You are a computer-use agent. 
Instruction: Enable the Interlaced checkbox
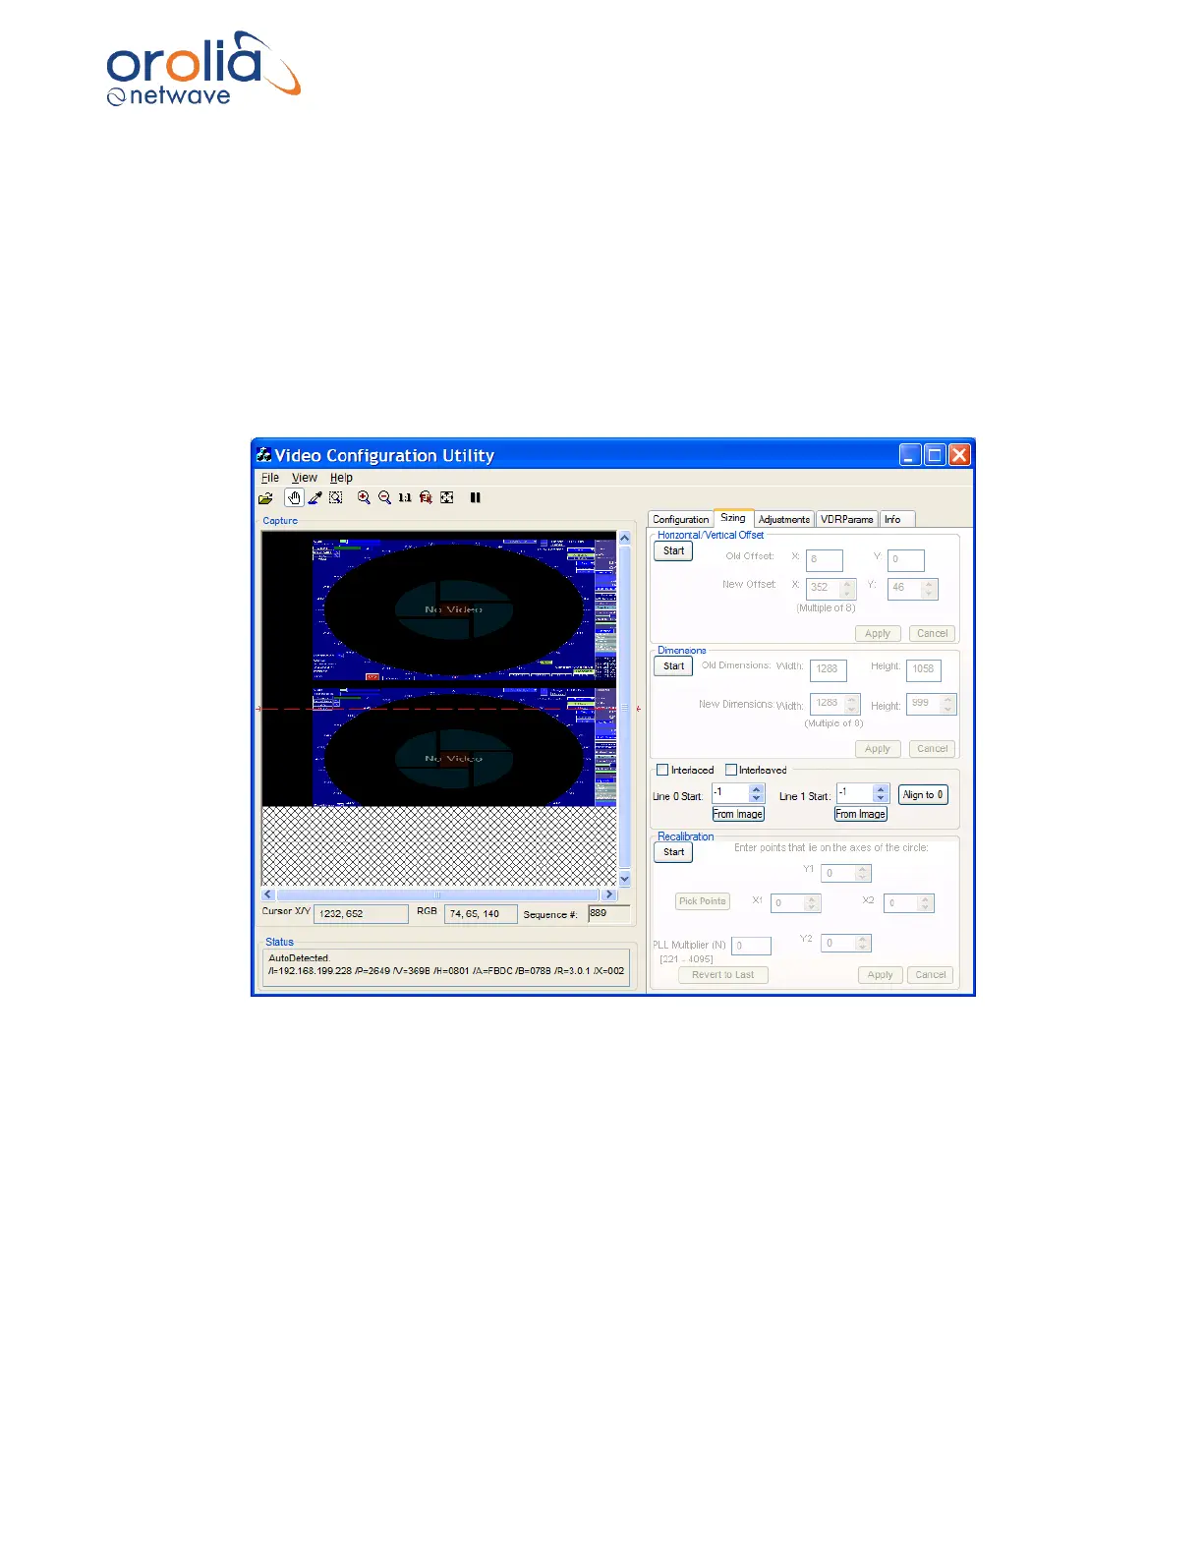pyautogui.click(x=662, y=770)
